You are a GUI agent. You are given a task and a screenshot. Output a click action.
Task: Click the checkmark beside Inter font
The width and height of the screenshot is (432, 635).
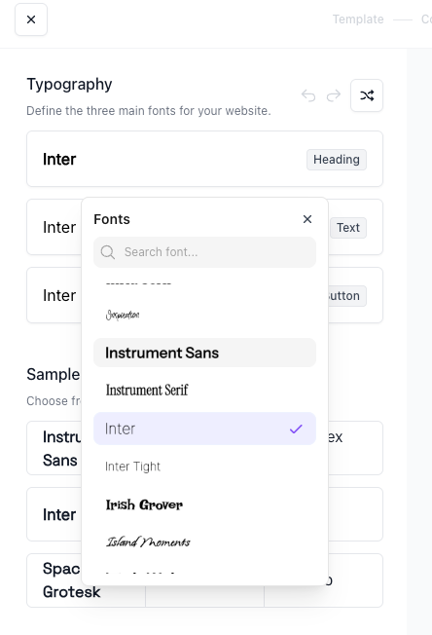[x=296, y=429]
